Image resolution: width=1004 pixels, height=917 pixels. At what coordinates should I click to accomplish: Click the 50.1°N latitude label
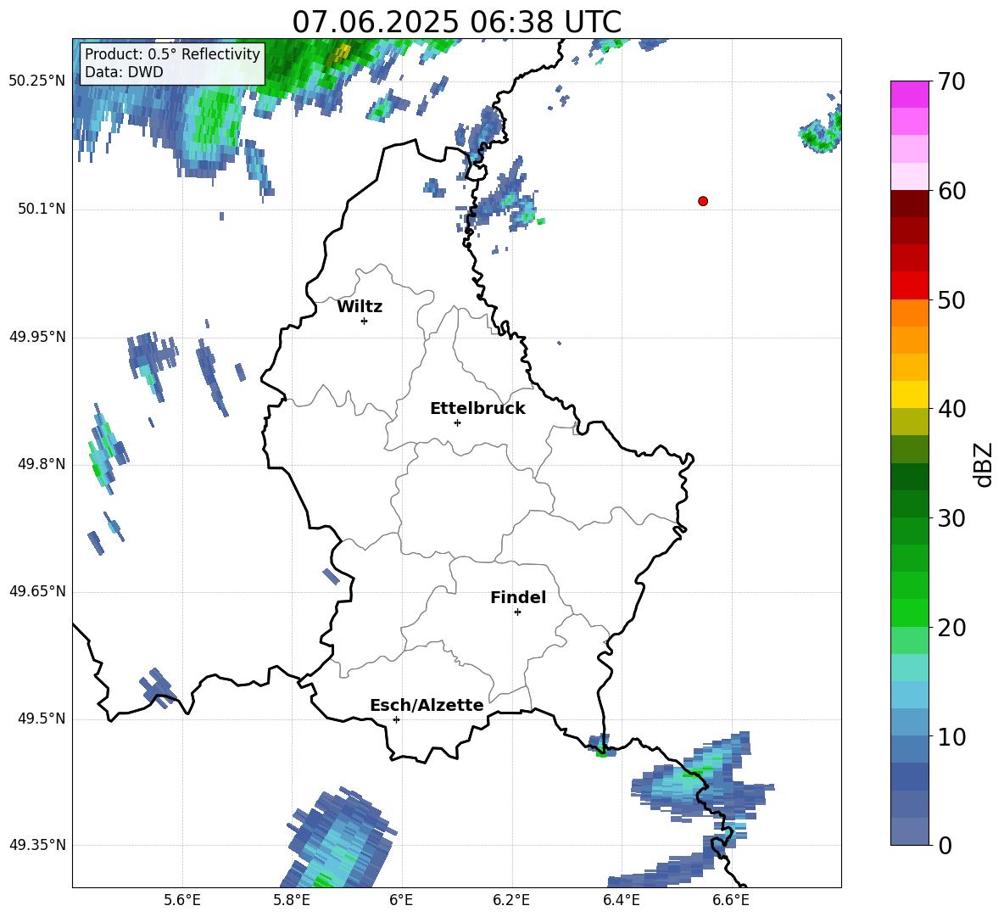pyautogui.click(x=42, y=209)
